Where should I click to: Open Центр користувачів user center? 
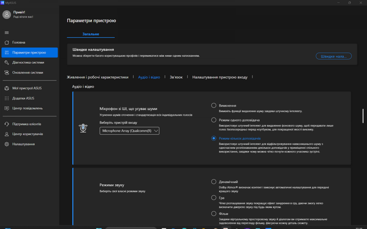pyautogui.click(x=29, y=134)
